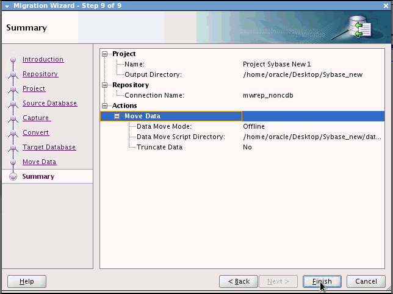The image size is (393, 294).
Task: Collapse the Repository tree node
Action: point(105,85)
